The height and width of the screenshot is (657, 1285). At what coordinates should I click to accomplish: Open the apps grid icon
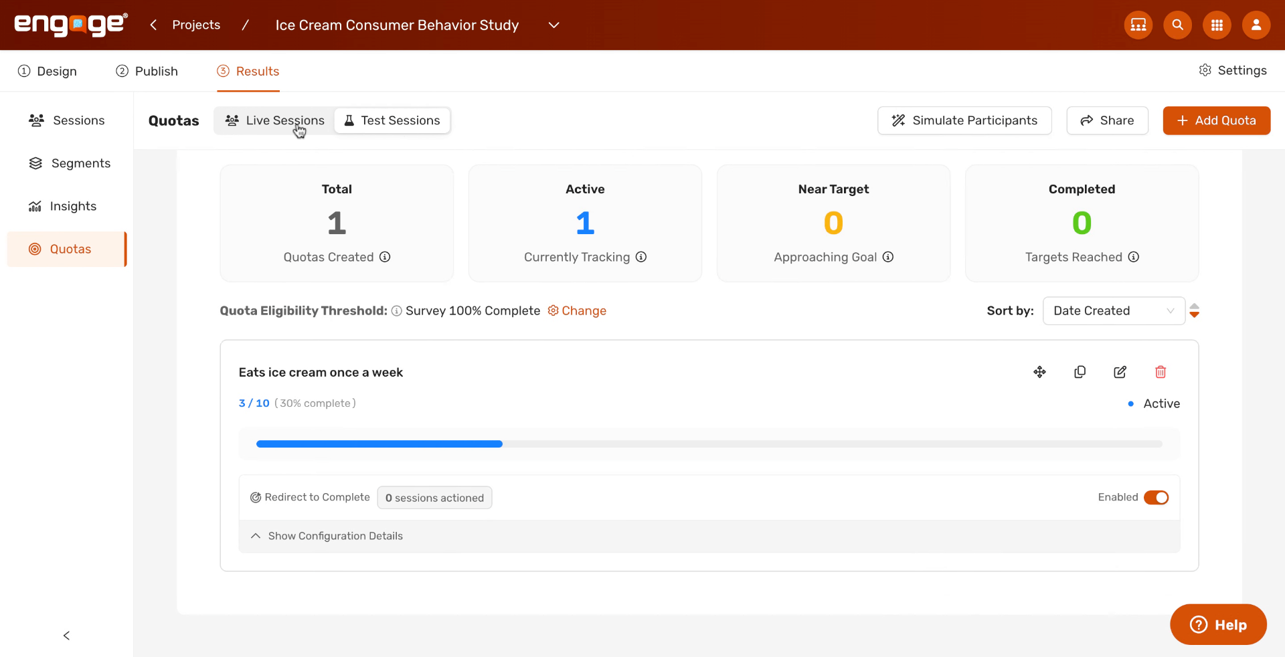[x=1217, y=25]
